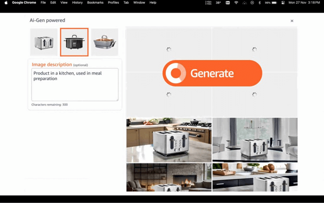
Task: Open the Google Chrome application menu
Action: [24, 3]
